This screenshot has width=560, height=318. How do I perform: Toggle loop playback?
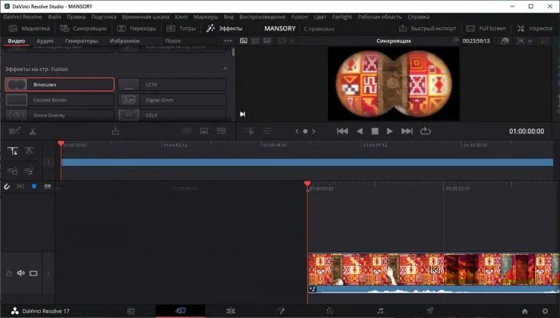425,131
